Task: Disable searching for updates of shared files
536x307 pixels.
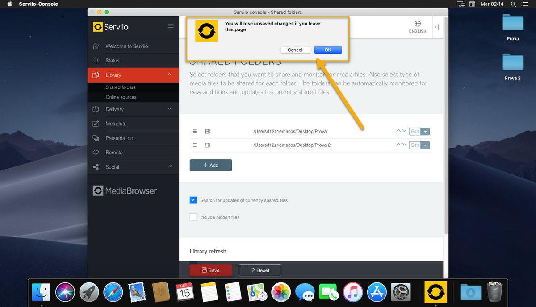Action: point(193,200)
